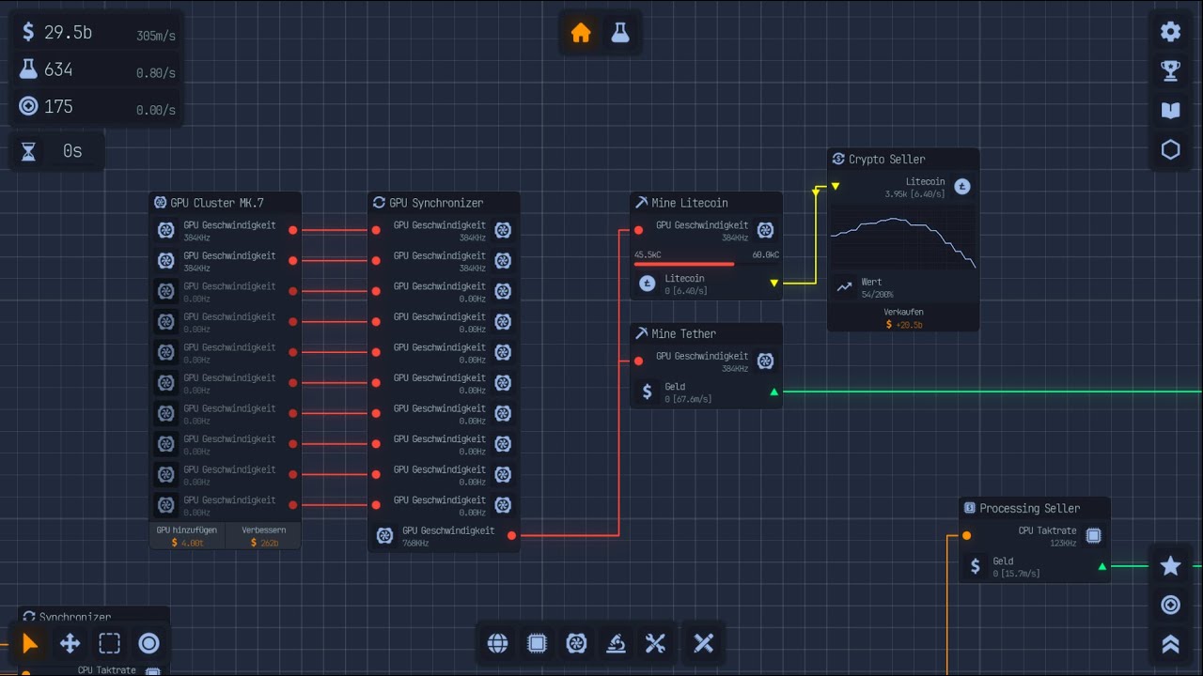Click the dollar icon in Mine Tether

click(647, 392)
